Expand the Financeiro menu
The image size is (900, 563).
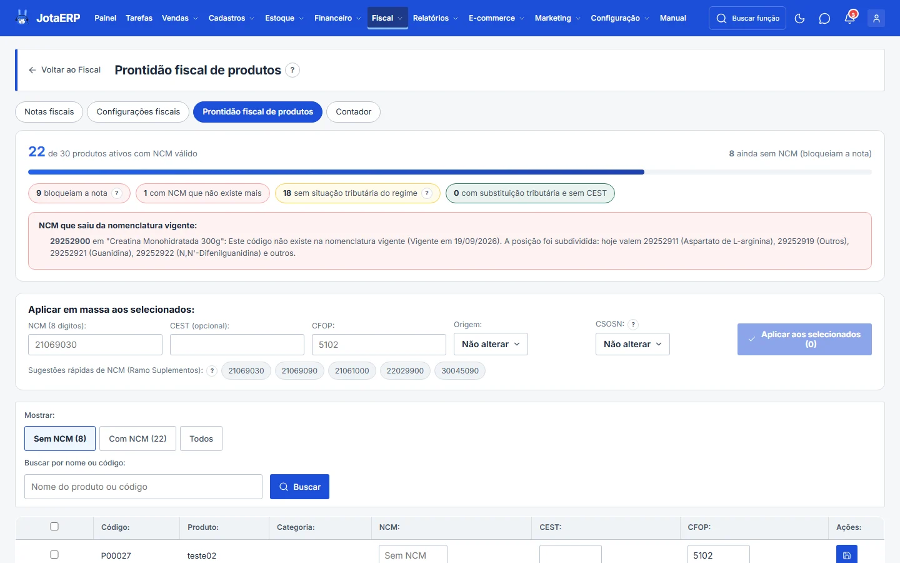click(x=337, y=18)
